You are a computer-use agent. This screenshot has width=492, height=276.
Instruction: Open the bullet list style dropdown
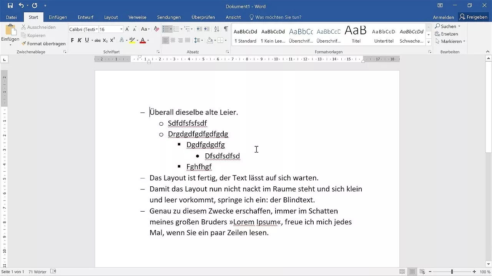[171, 29]
